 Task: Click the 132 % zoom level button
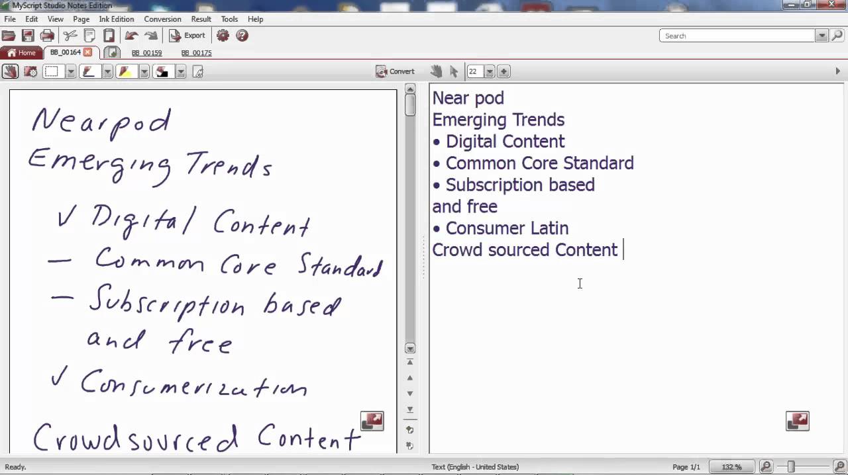(731, 466)
